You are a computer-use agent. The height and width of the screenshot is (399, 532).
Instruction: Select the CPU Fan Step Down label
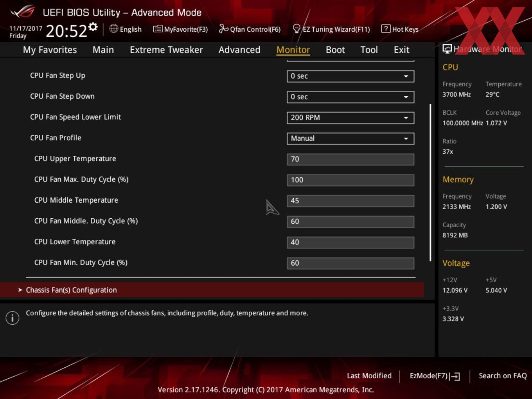coord(62,96)
